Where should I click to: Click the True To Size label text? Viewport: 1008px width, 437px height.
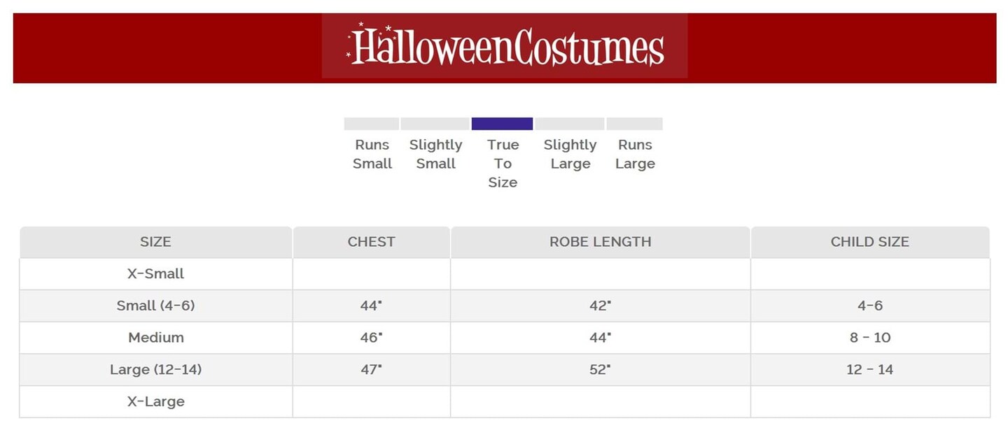pyautogui.click(x=503, y=164)
